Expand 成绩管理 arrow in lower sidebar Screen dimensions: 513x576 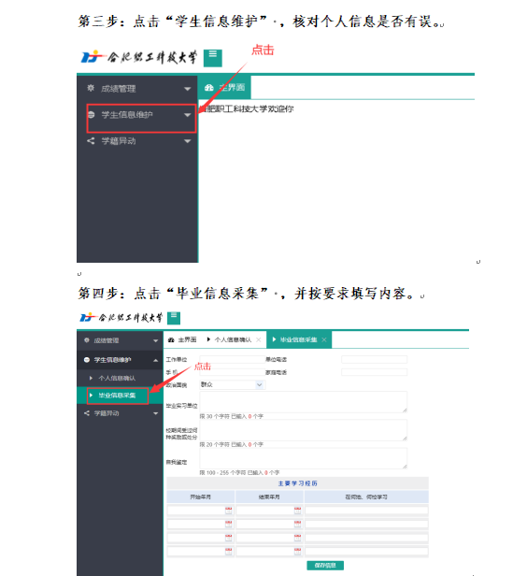click(156, 341)
